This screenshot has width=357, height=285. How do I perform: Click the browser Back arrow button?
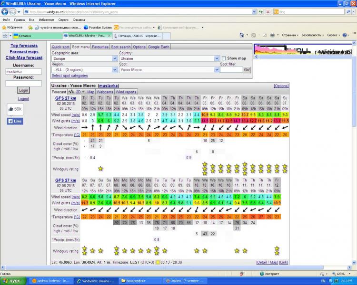tap(5, 11)
